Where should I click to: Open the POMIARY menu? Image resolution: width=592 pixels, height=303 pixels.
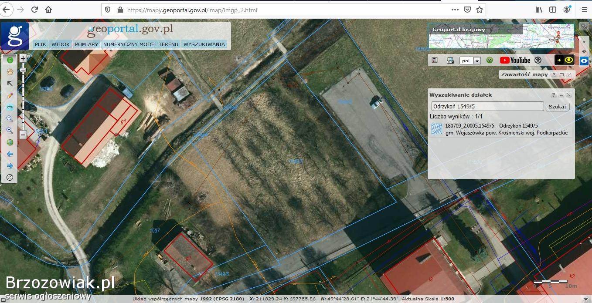86,44
